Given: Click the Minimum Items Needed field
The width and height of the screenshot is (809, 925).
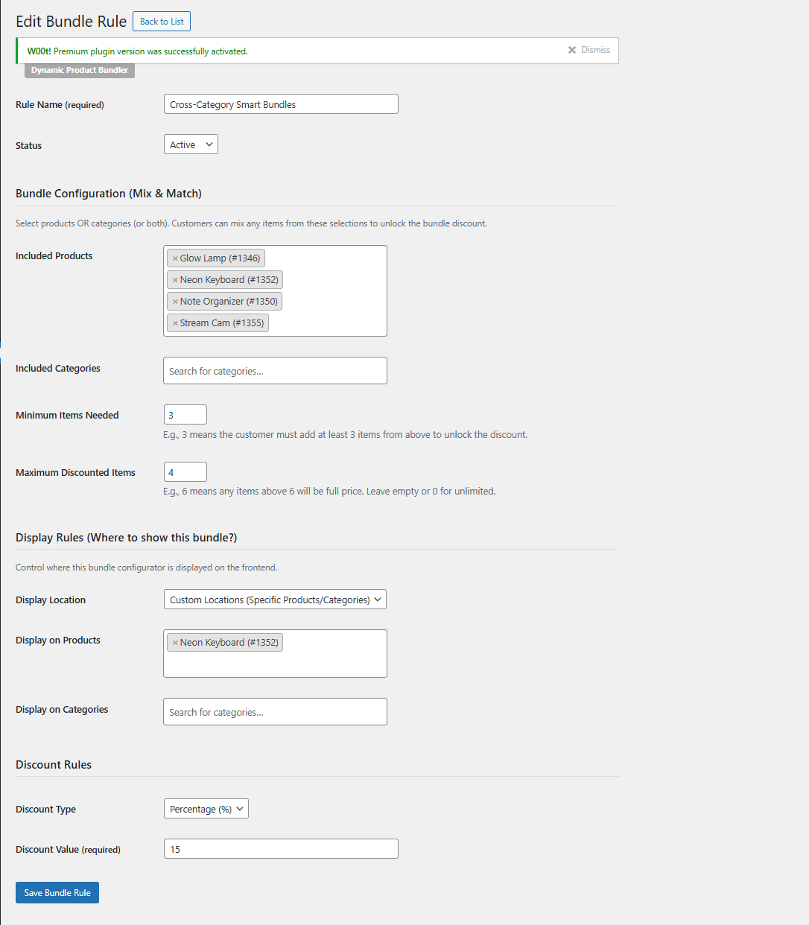Looking at the screenshot, I should [x=185, y=415].
